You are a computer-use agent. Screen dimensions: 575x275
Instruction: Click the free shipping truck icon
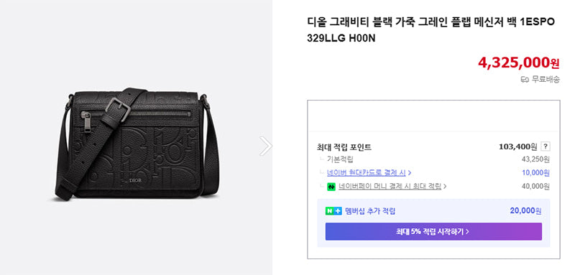(525, 79)
